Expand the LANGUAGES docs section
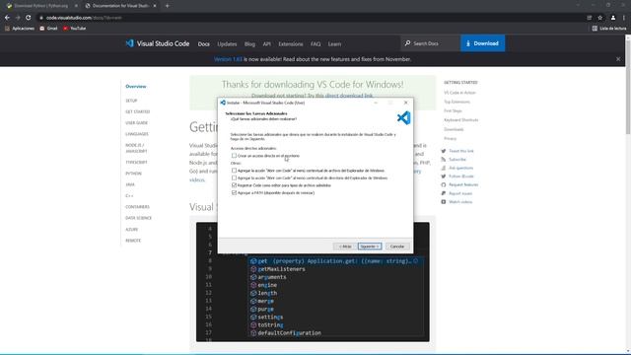The height and width of the screenshot is (355, 631). [x=137, y=134]
